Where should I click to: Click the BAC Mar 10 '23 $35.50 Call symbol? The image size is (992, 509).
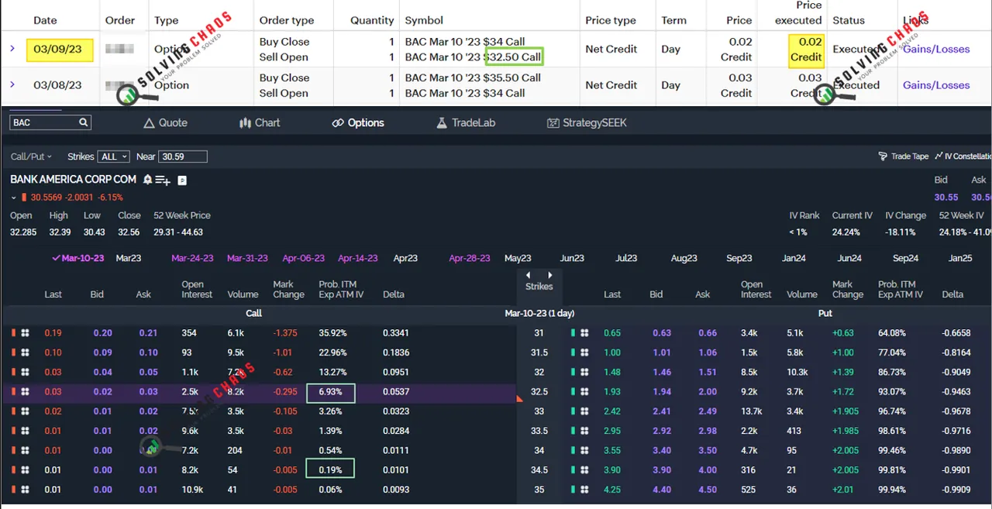tap(473, 77)
